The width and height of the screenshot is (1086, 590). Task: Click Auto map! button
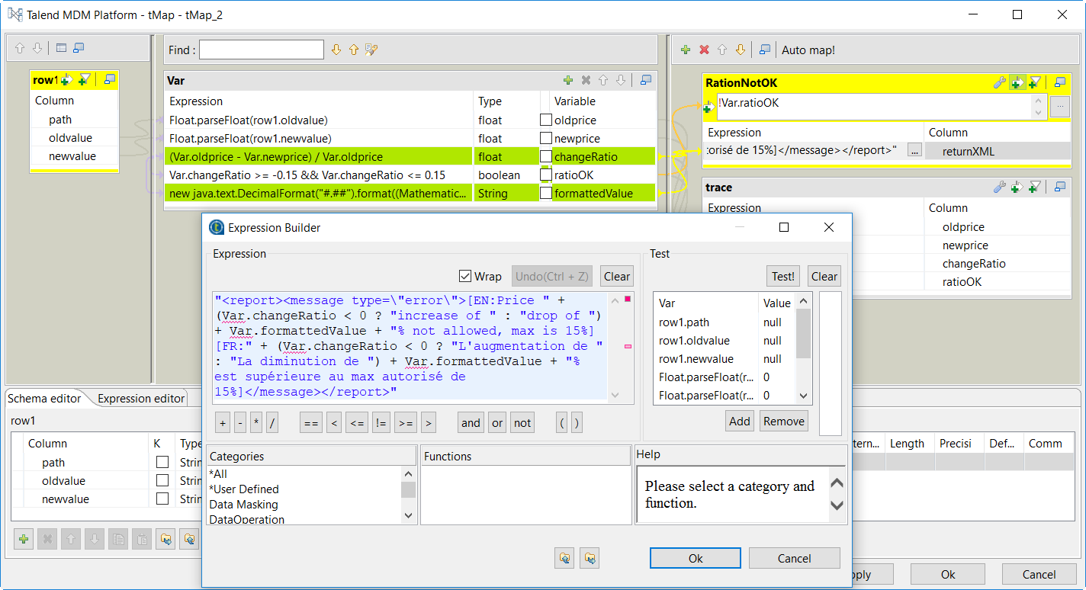pos(808,50)
